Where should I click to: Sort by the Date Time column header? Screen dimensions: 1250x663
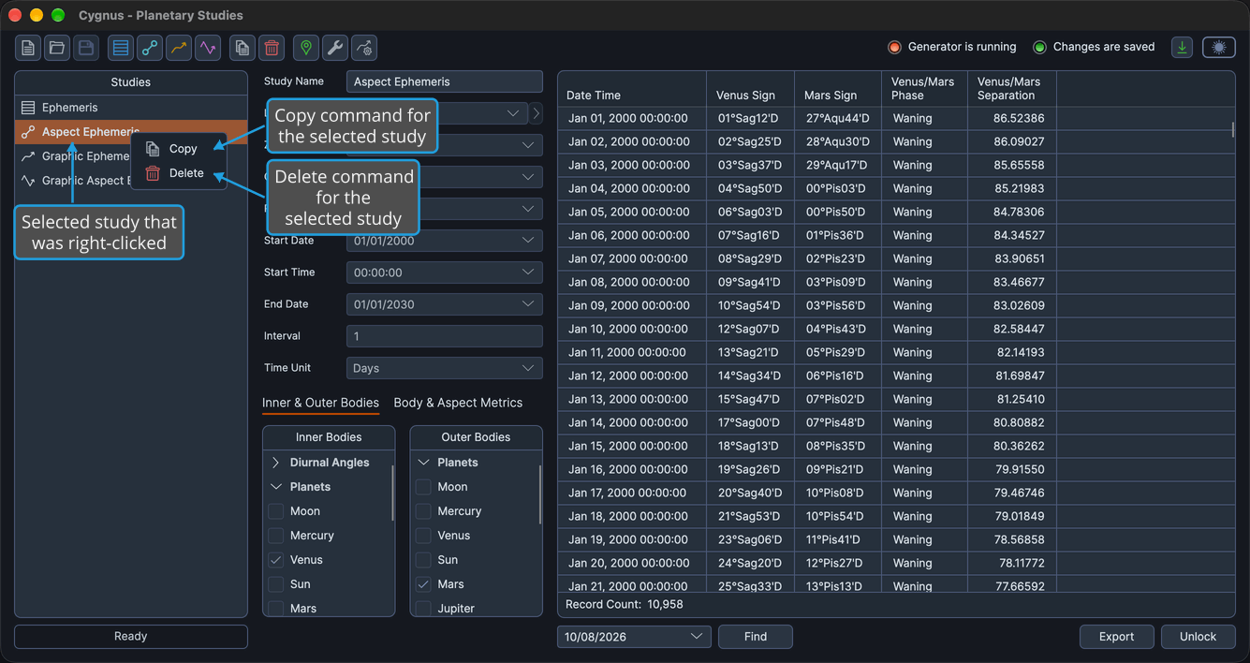pos(632,89)
